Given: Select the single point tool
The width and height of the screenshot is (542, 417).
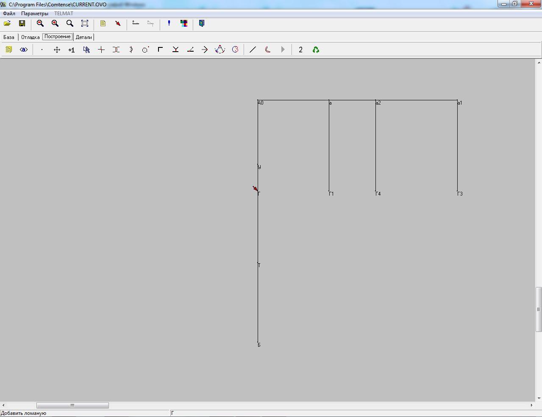Looking at the screenshot, I should tap(42, 50).
